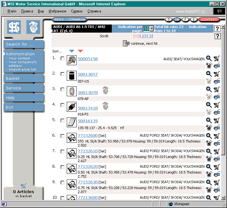The width and height of the screenshot is (227, 208).
Task: Show vehicle usage for part 50005158
Action: [x=217, y=66]
